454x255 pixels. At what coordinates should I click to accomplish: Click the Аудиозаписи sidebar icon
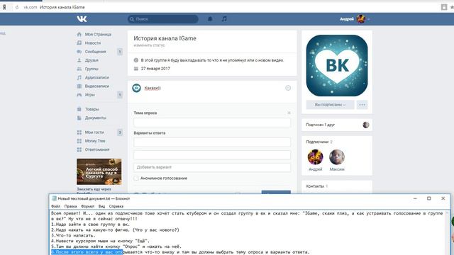coord(79,78)
